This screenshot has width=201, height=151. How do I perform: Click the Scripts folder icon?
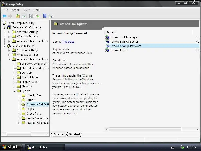23,100
